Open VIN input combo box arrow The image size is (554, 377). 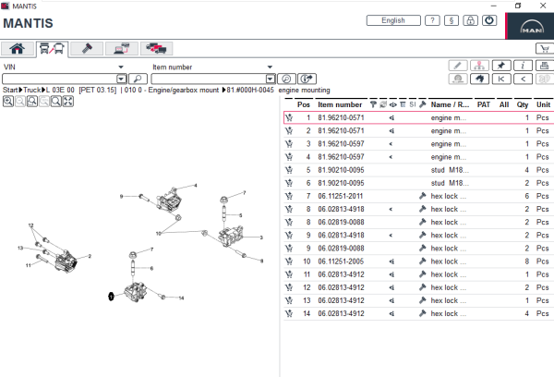click(x=121, y=79)
